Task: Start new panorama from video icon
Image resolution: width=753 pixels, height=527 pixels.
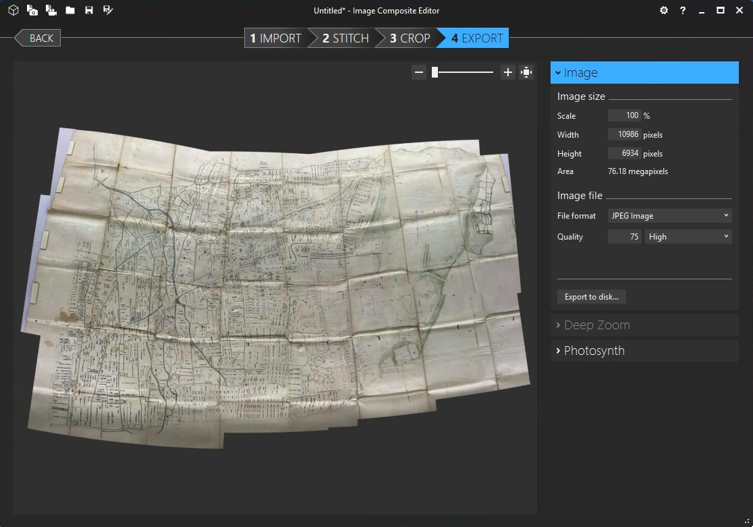Action: pos(51,10)
